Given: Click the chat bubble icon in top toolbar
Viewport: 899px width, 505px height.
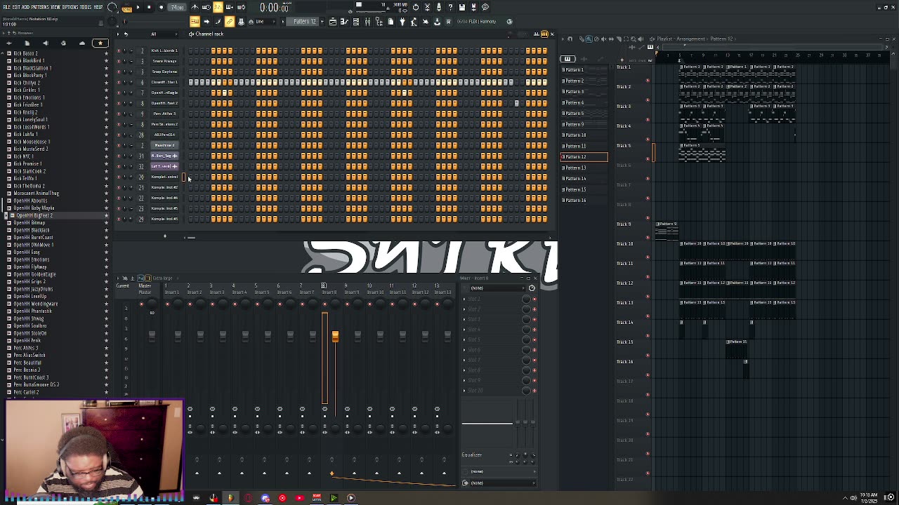Looking at the screenshot, I should (x=485, y=7).
